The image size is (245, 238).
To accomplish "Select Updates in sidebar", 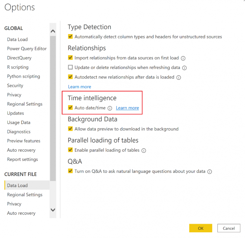I will click(15, 113).
